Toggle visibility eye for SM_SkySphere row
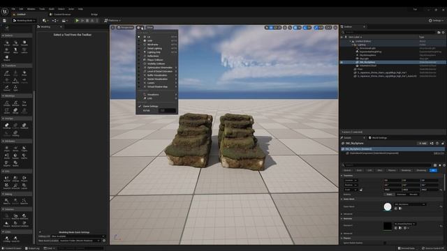This screenshot has width=447, height=251. 342,62
